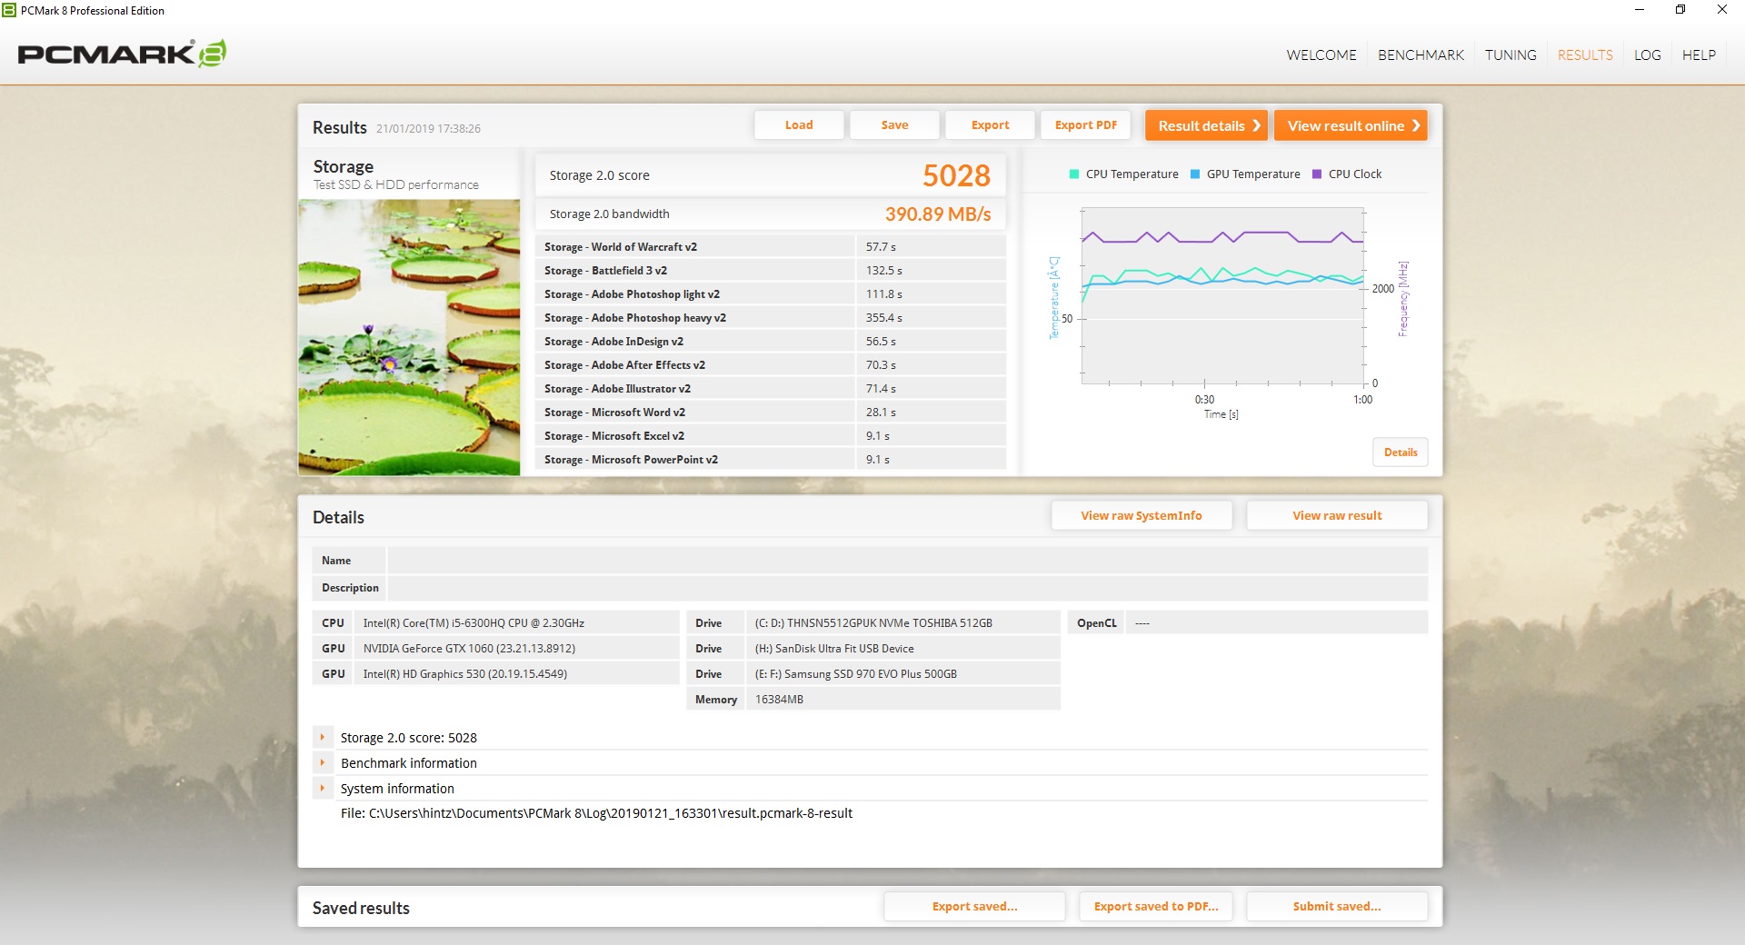Expand the System information section
Screen dimensions: 1745x945
pyautogui.click(x=323, y=789)
